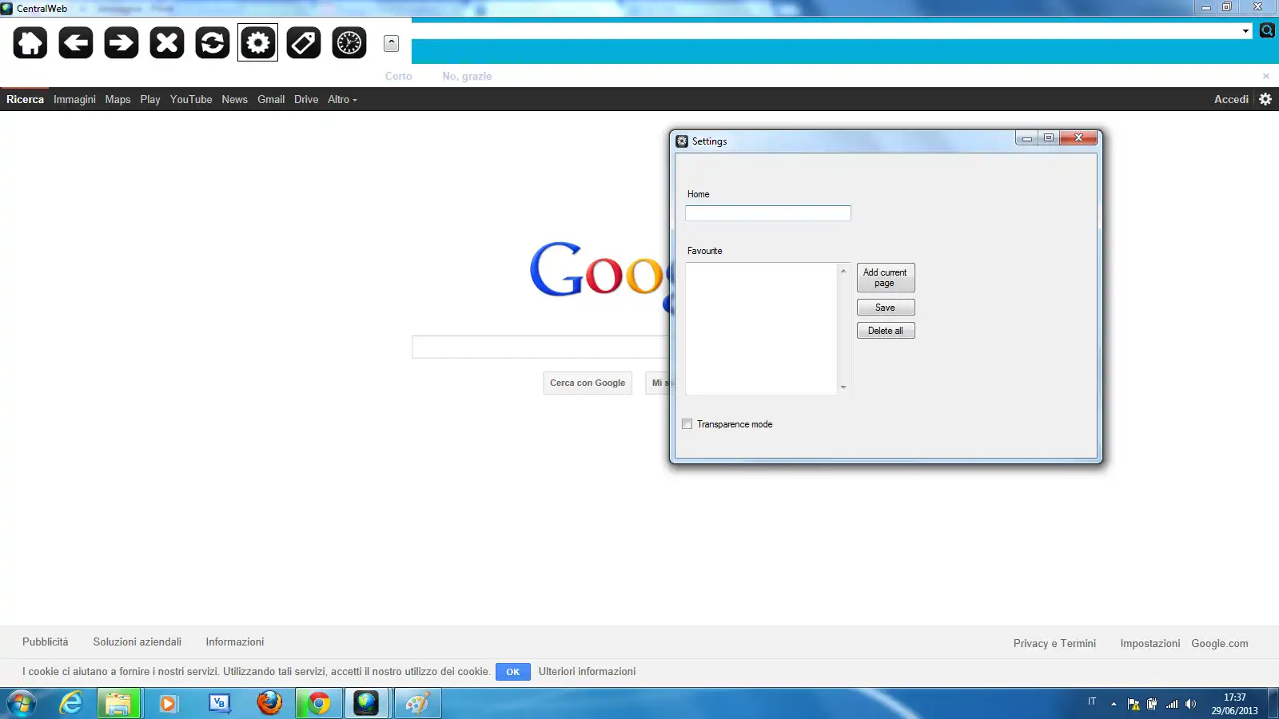Click the Google options gear icon
Image resolution: width=1279 pixels, height=719 pixels.
click(x=1265, y=99)
